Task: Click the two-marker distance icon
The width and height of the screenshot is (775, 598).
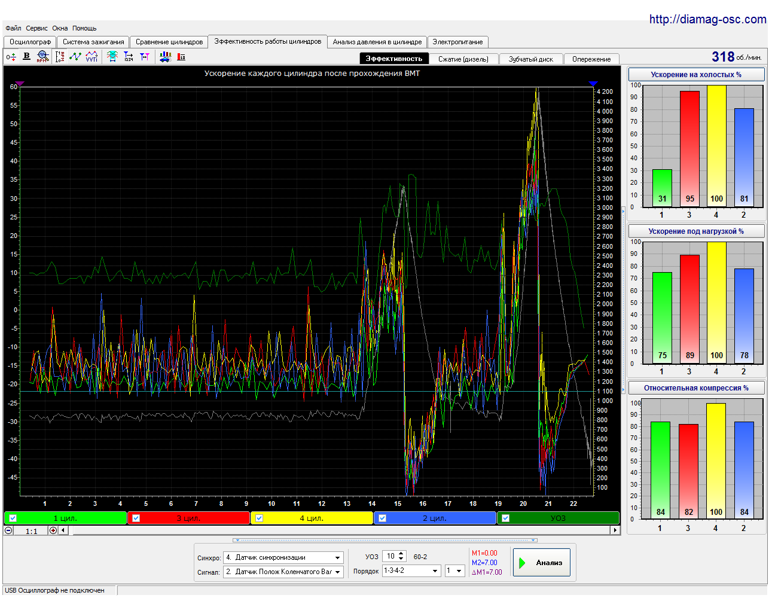Action: point(145,57)
